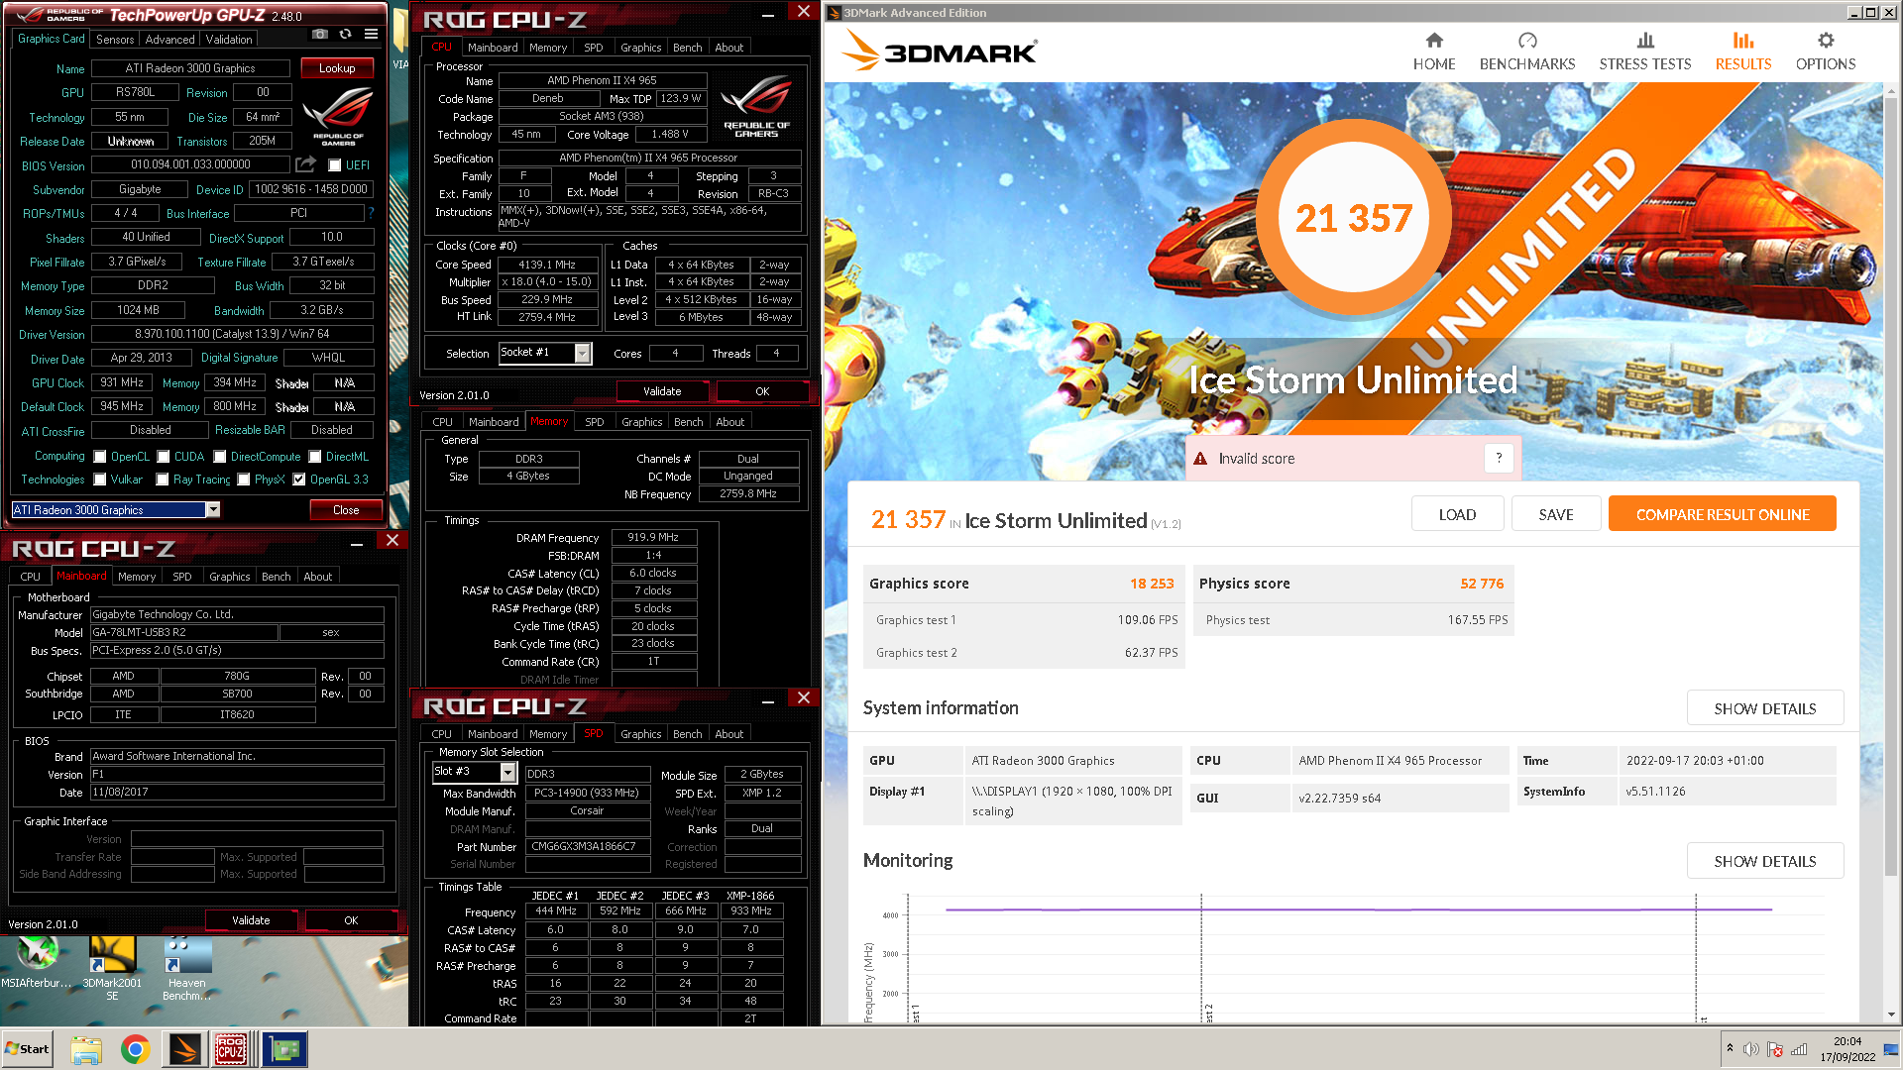The height and width of the screenshot is (1070, 1903).
Task: Launch Chrome from the taskbar
Action: (135, 1049)
